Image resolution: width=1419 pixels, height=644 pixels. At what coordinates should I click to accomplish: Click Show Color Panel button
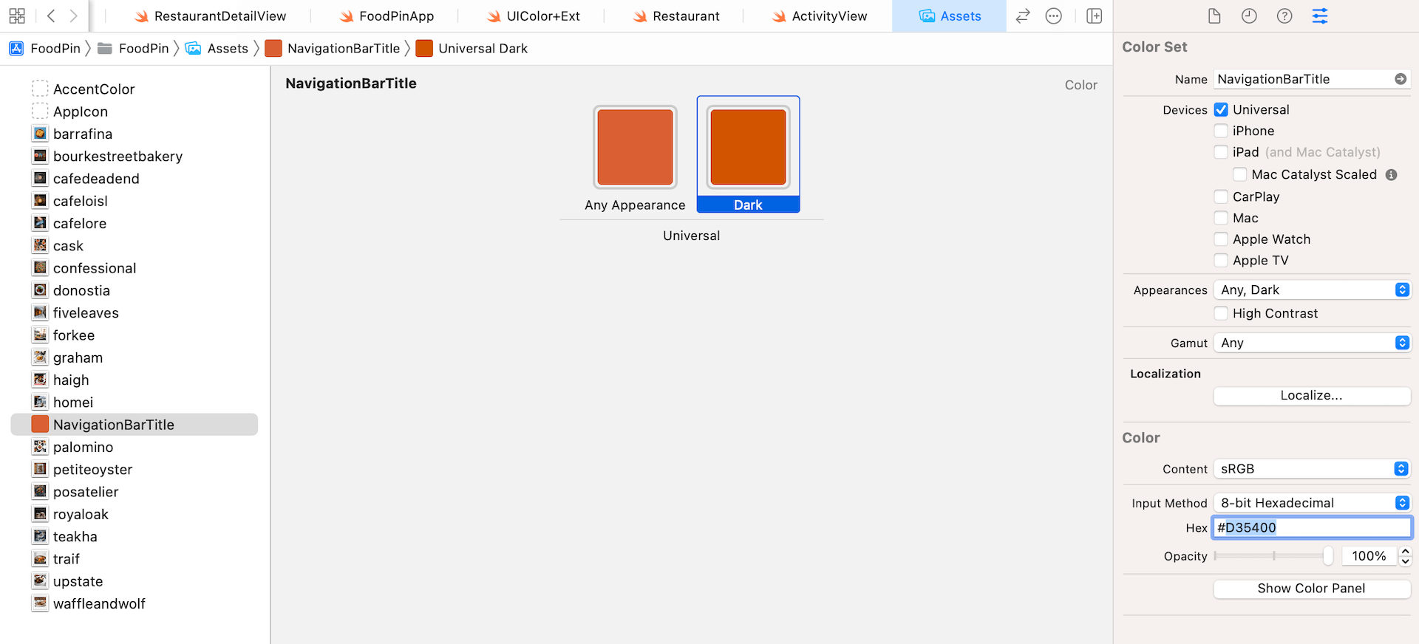pos(1312,589)
